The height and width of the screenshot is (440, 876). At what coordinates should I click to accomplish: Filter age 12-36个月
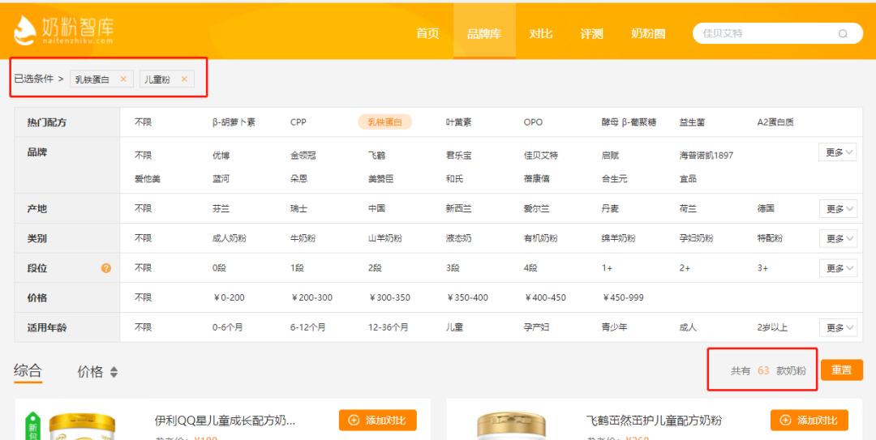coord(389,327)
